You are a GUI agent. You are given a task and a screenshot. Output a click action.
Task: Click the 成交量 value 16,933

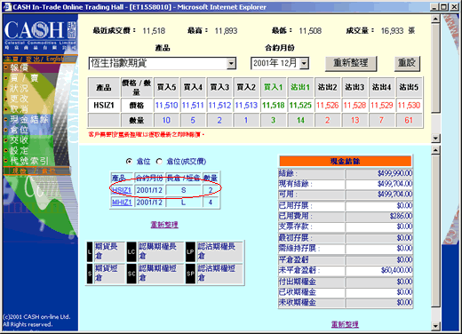click(x=392, y=31)
